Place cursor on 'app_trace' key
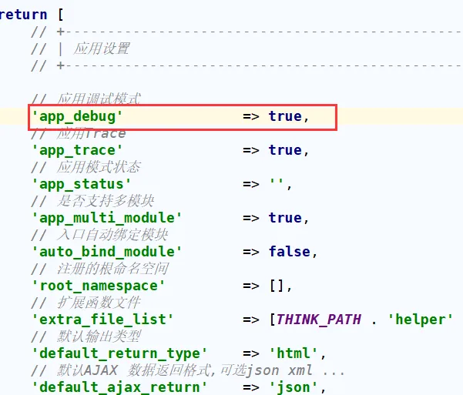Screen dimensions: 463x395 coord(77,150)
